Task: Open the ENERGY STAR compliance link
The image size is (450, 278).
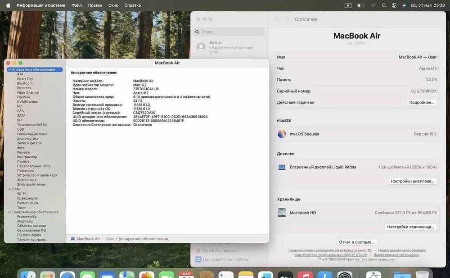Action: click(x=331, y=255)
